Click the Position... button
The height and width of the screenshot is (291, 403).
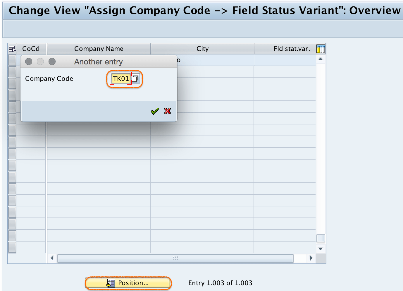[128, 283]
